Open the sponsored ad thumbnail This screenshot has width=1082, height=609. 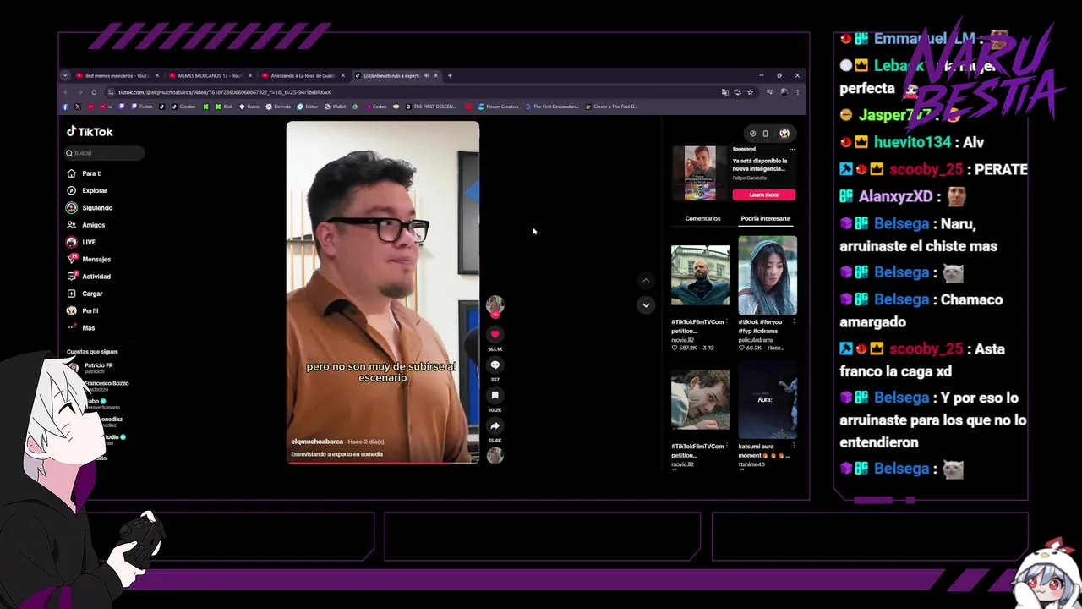tap(700, 173)
